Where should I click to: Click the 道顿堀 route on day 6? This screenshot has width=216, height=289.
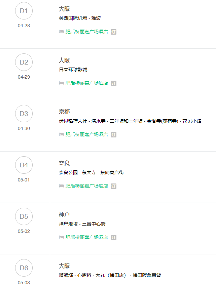tap(66, 276)
